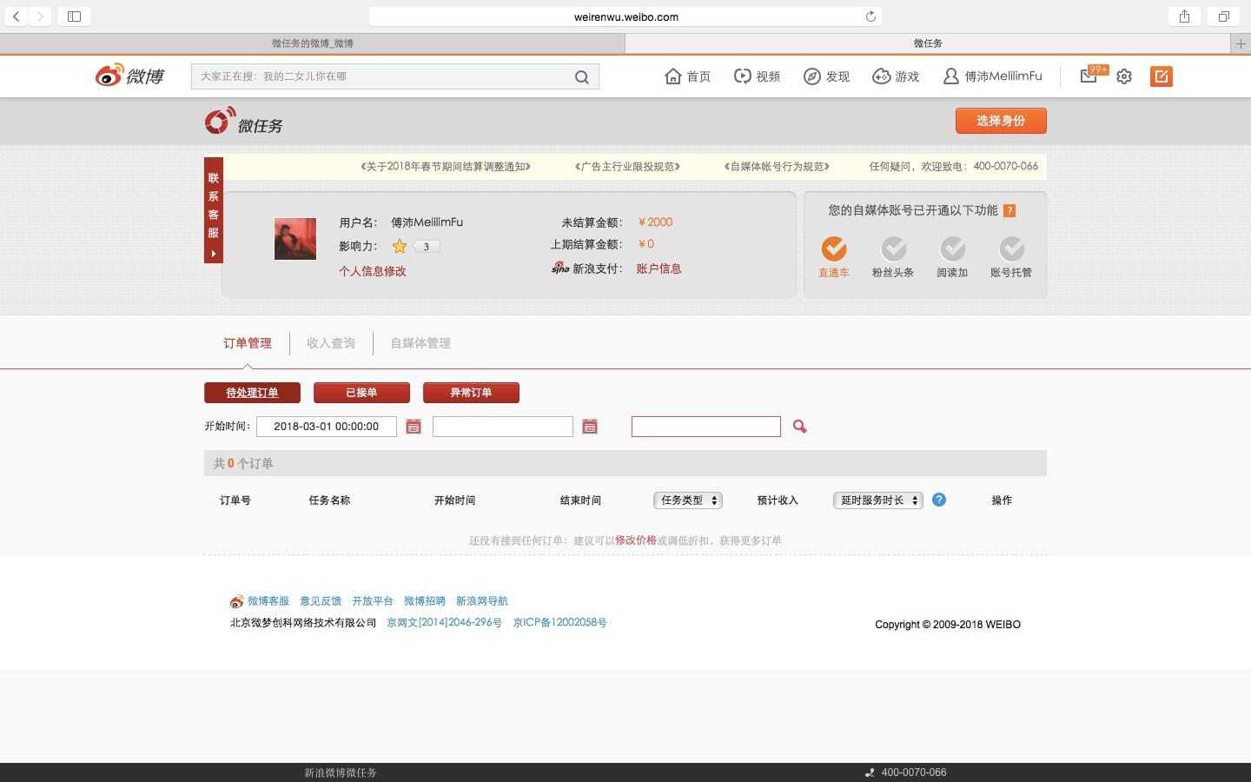Screen dimensions: 1251x782
Task: Click the footer phone number 400-0070-066
Action: coord(914,772)
